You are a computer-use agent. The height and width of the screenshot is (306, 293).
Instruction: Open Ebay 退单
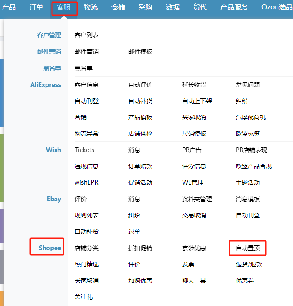click(x=134, y=231)
